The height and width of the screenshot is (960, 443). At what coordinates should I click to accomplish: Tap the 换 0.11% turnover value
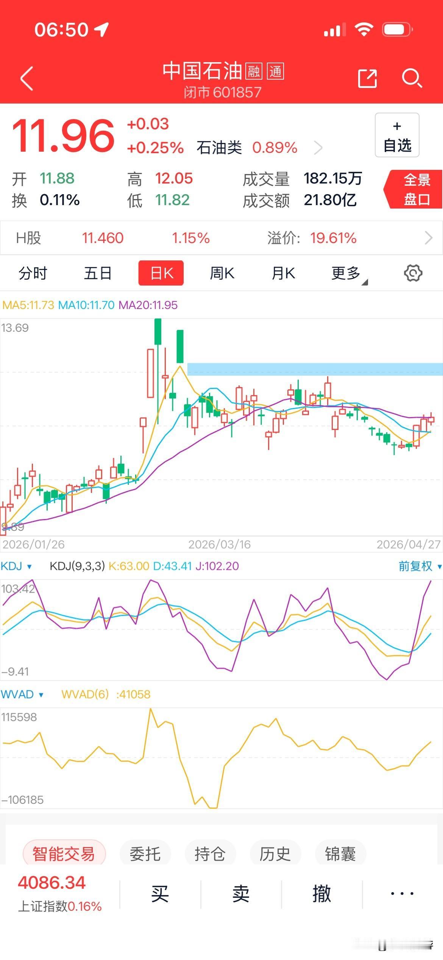60,200
